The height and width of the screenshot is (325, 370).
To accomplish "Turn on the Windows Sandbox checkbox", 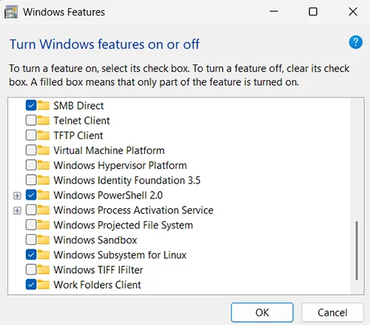I will pyautogui.click(x=31, y=240).
